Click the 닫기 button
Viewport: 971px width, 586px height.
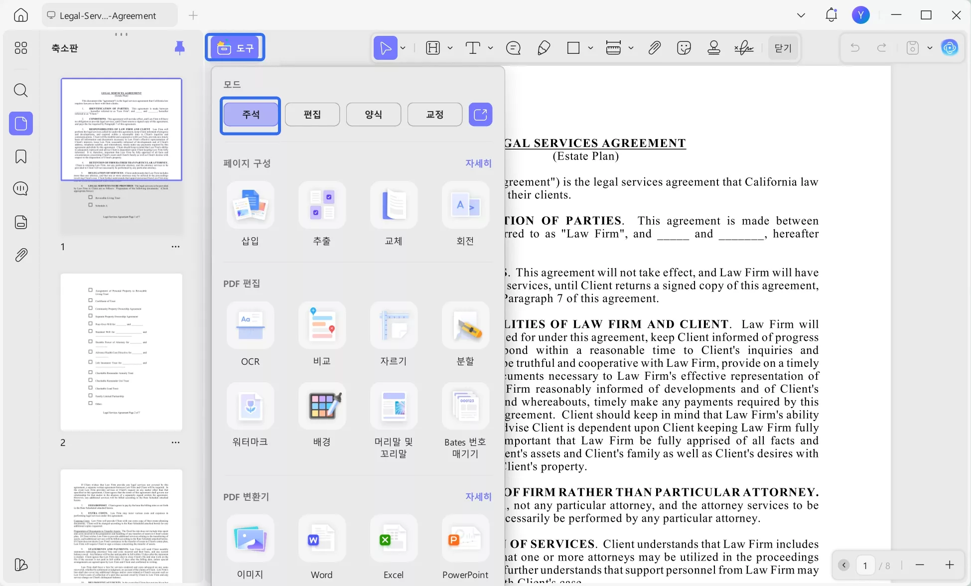pos(782,47)
